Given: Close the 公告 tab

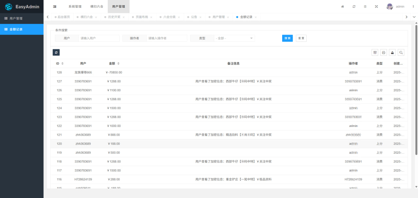Looking at the screenshot, I should 200,17.
